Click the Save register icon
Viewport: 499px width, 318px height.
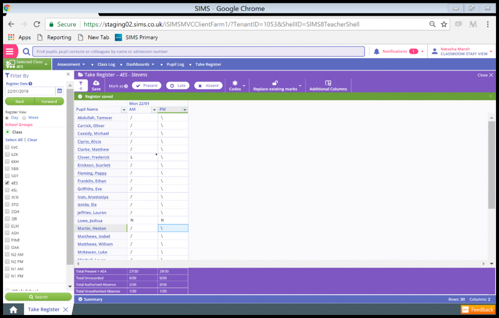[x=96, y=85]
